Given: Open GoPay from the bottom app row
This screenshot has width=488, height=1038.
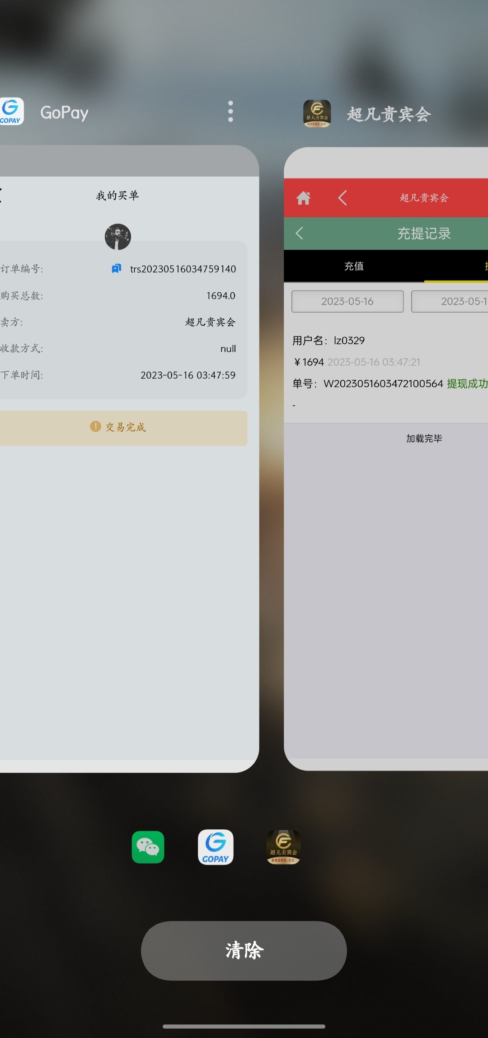Looking at the screenshot, I should point(216,847).
